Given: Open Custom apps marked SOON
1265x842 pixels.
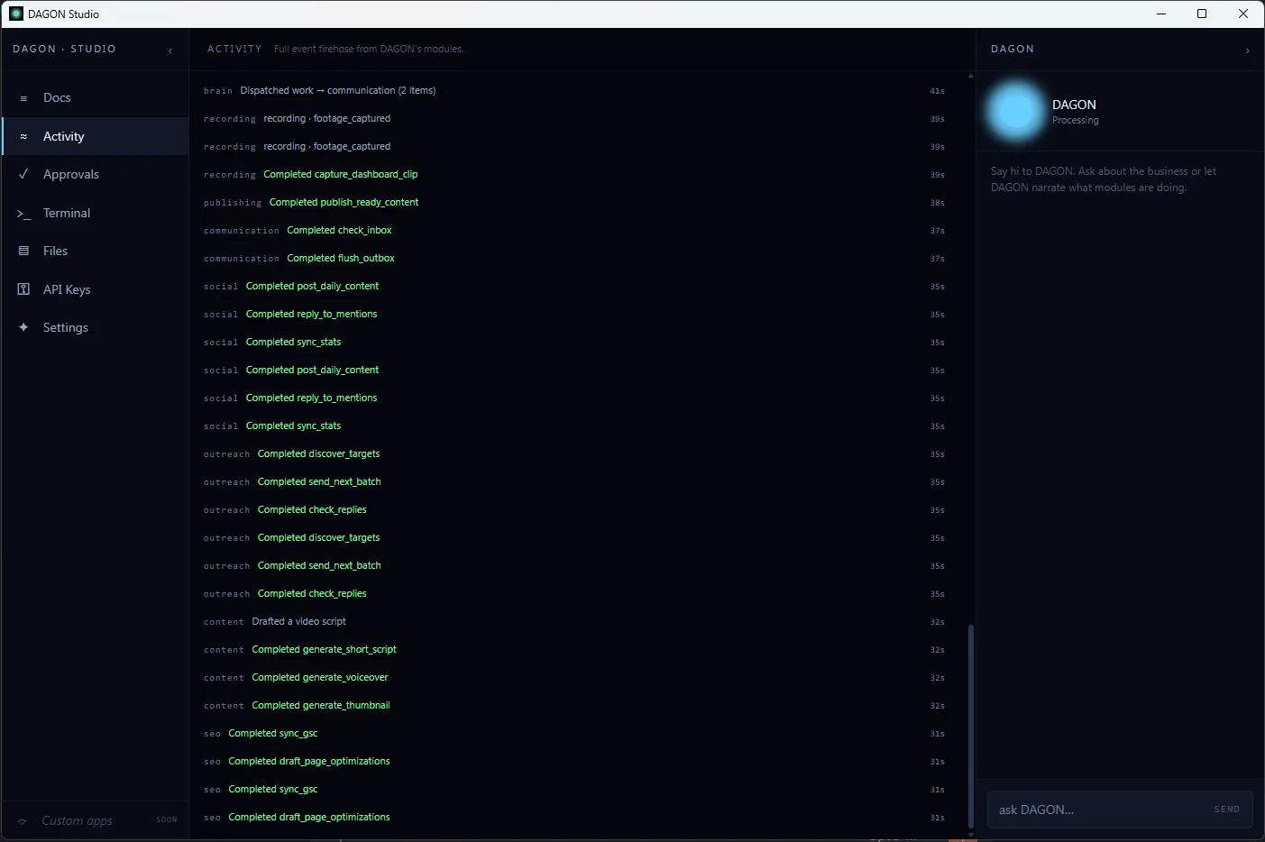Looking at the screenshot, I should [x=78, y=820].
